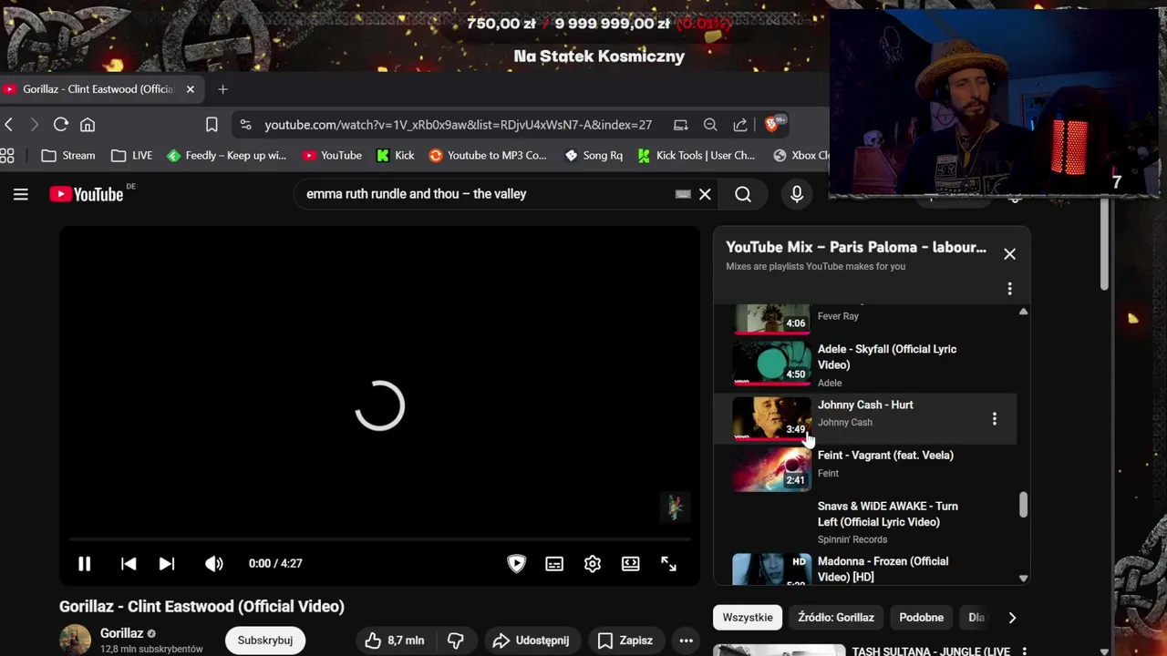The height and width of the screenshot is (656, 1167).
Task: Open the bookmarks bar apps grid
Action: (7, 156)
